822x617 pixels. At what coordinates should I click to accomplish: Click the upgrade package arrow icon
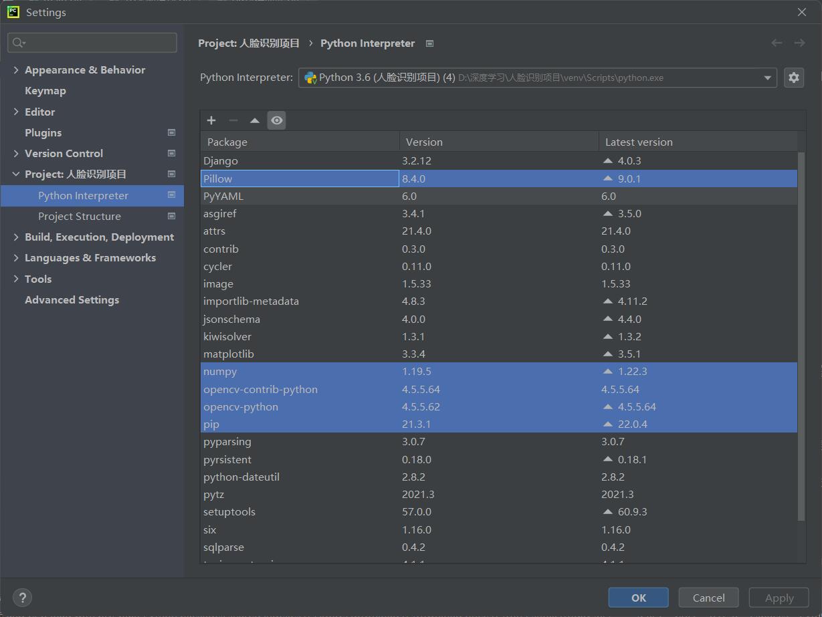pos(255,120)
